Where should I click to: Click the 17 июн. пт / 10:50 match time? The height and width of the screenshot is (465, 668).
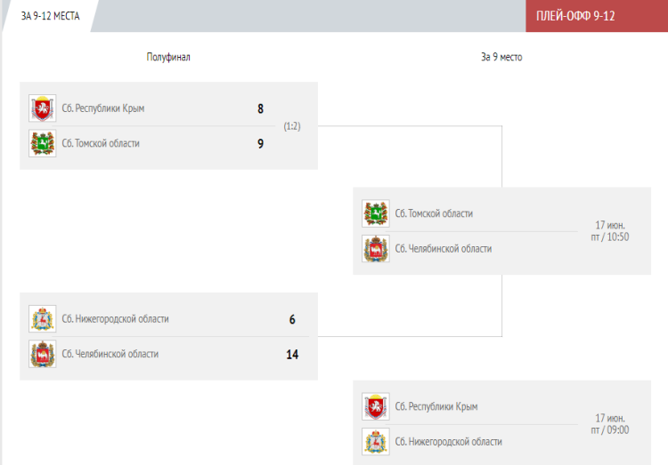coord(610,231)
